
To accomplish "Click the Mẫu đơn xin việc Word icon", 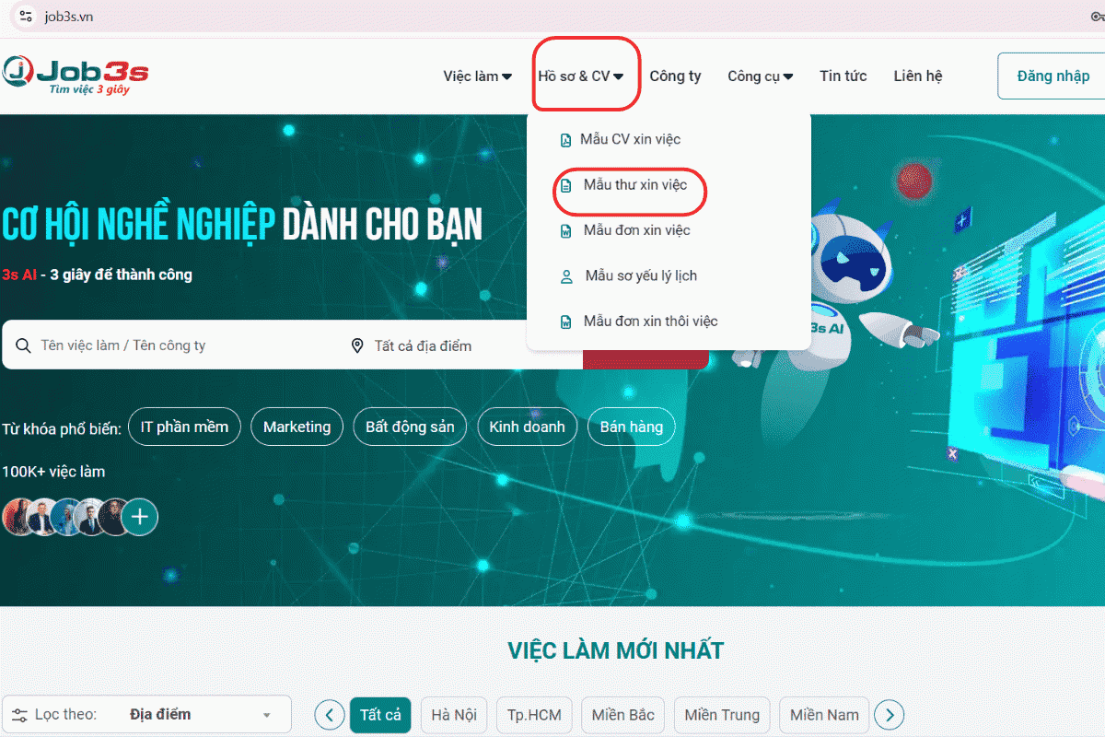I will 564,230.
